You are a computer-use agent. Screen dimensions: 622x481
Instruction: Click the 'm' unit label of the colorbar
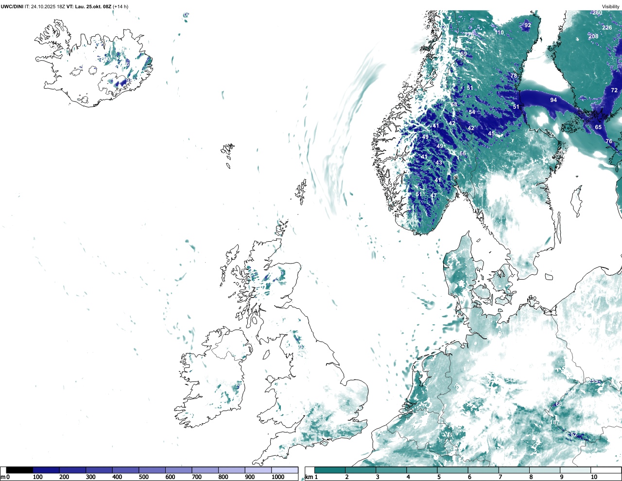[3, 477]
